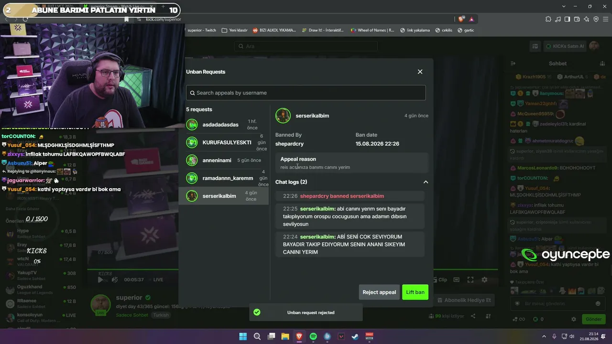The height and width of the screenshot is (344, 612).
Task: Open video player settings gear
Action: point(484,280)
